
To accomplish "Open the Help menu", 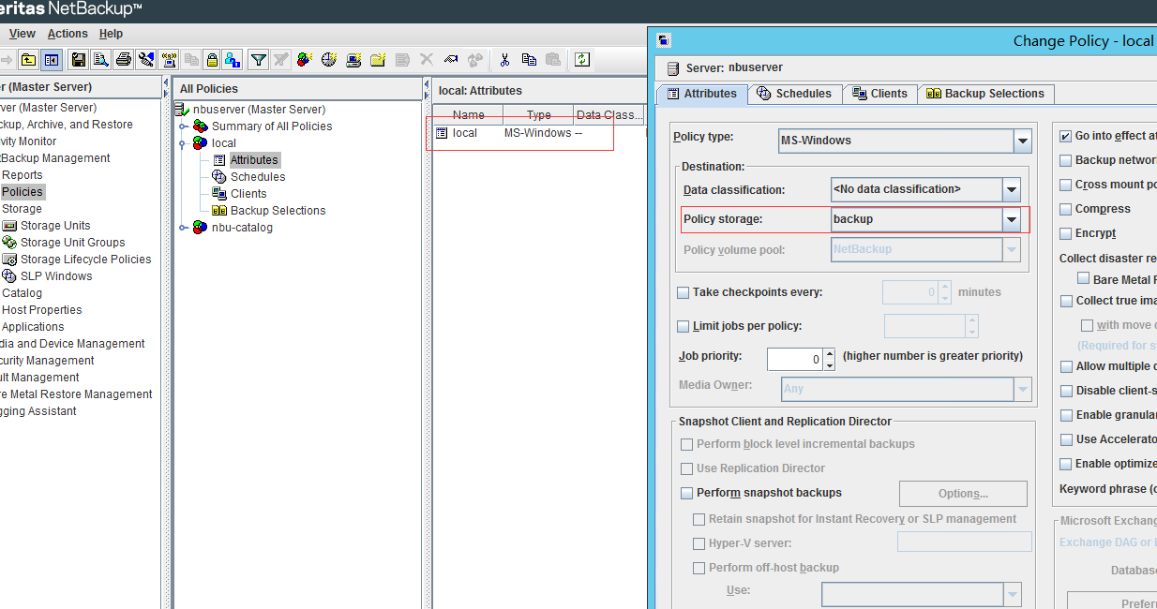I will pos(111,34).
